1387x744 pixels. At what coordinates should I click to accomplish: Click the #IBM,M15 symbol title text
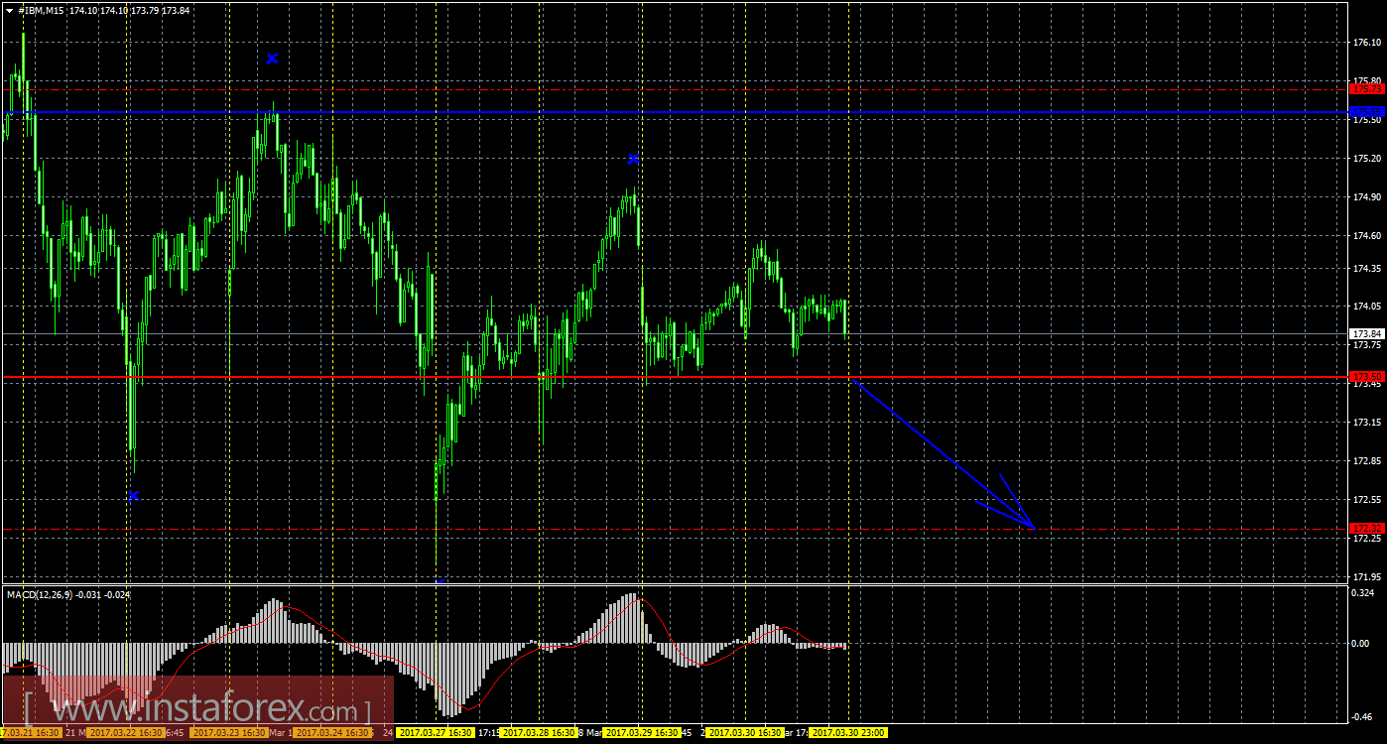(x=41, y=10)
